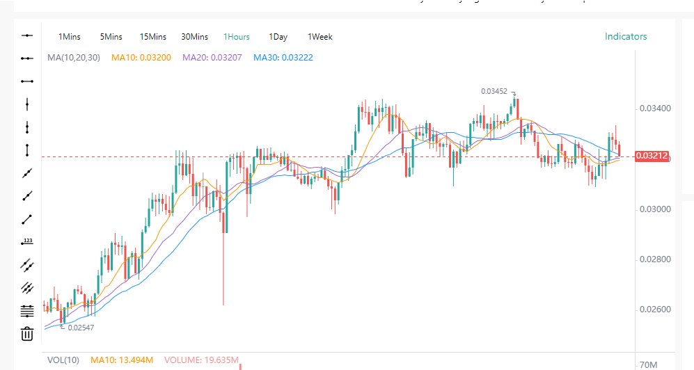
Task: Switch chart to 5Mins timeframe
Action: pos(111,37)
